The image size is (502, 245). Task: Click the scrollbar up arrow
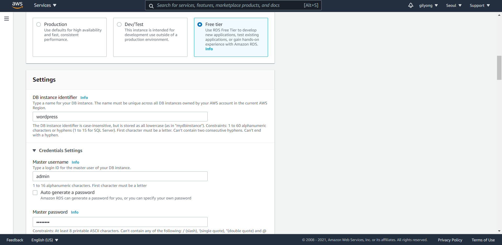499,15
